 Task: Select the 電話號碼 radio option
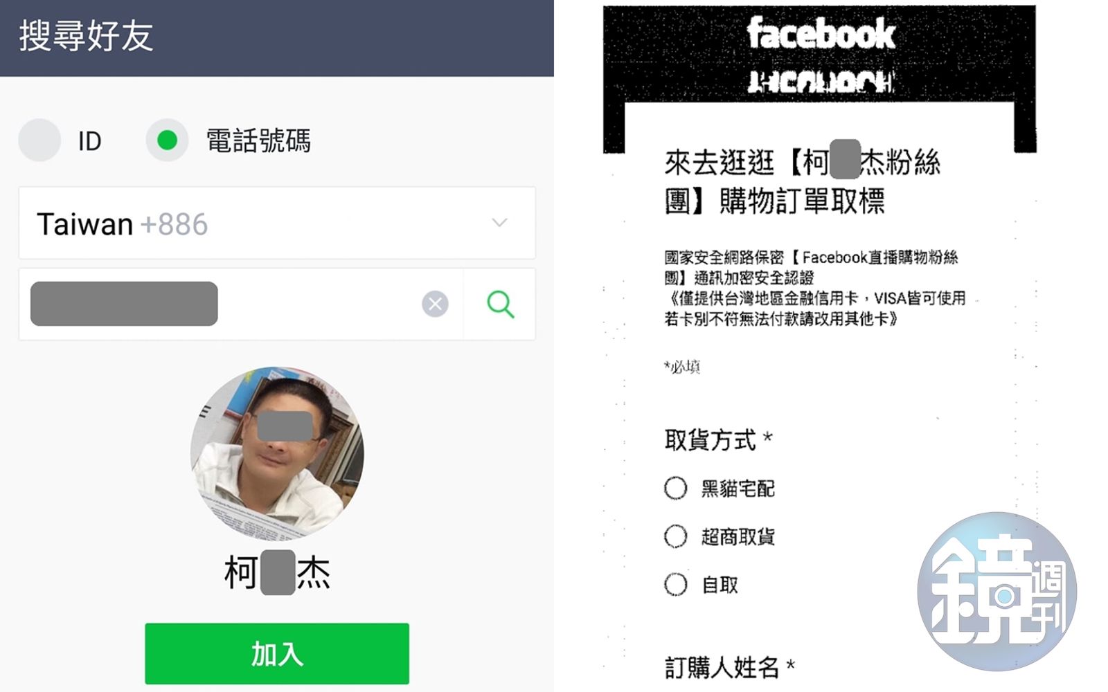click(167, 140)
